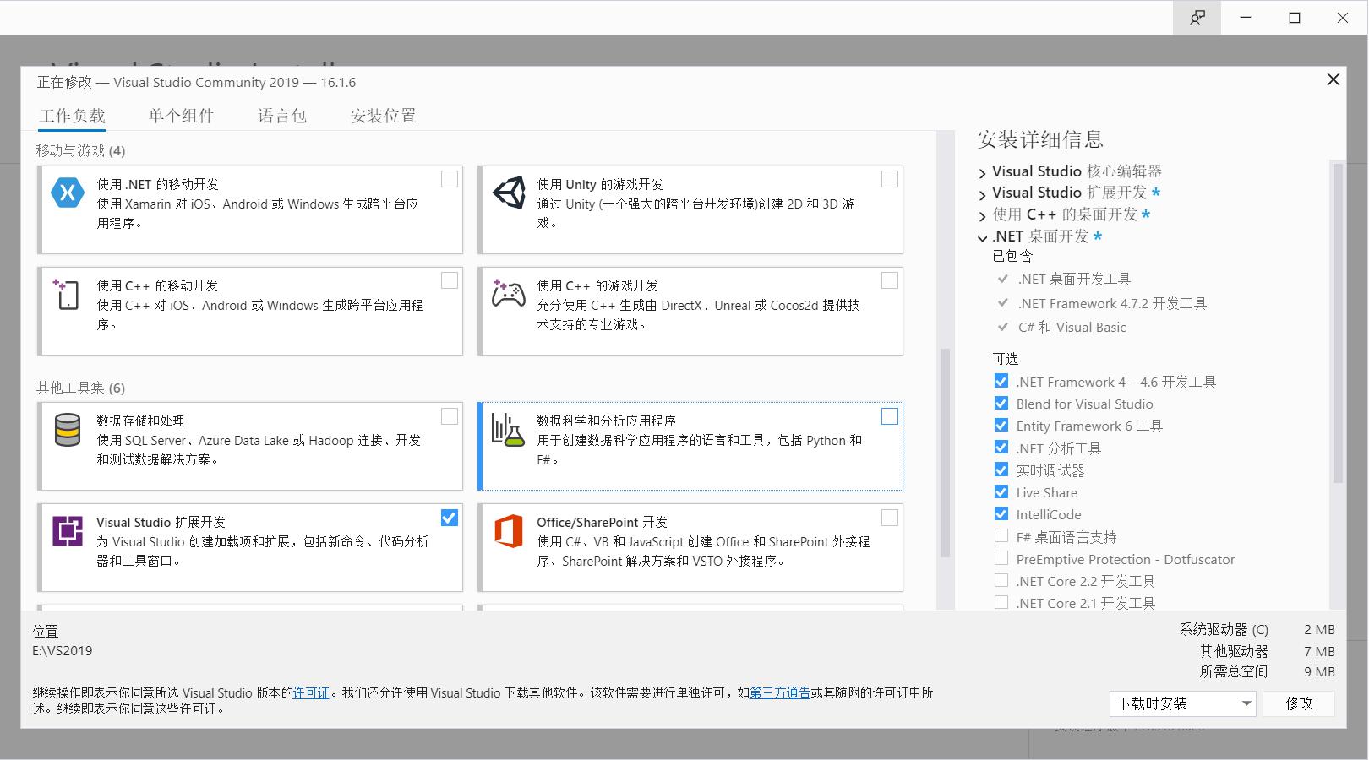Enable .NET mobile development workload checkbox
This screenshot has width=1369, height=760.
pos(450,179)
